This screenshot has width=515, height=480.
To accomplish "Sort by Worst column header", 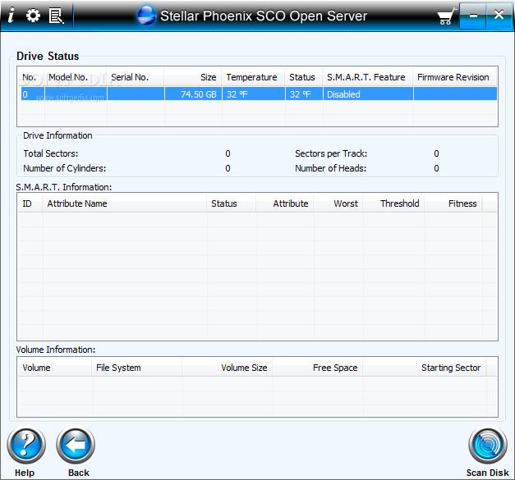I will click(338, 203).
